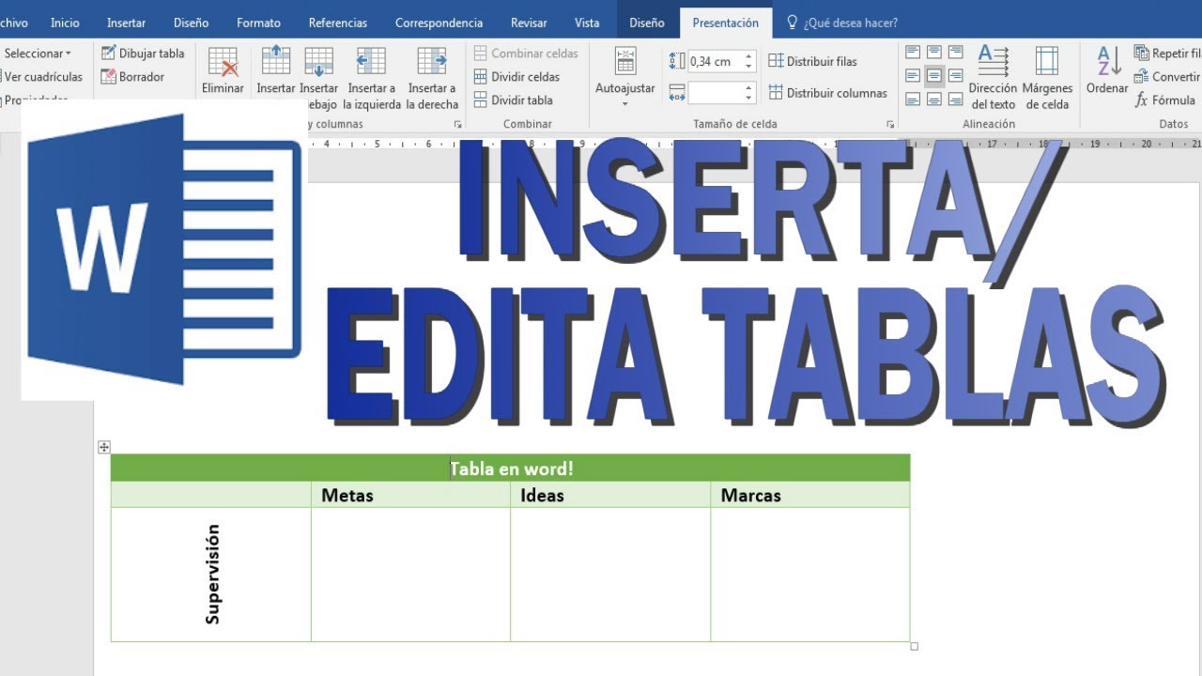The height and width of the screenshot is (676, 1202).
Task: Align cell text bottom center
Action: point(934,100)
